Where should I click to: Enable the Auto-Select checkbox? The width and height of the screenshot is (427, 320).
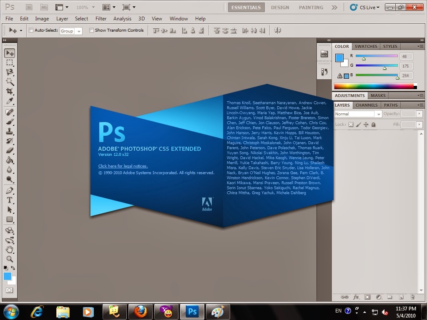click(x=31, y=30)
